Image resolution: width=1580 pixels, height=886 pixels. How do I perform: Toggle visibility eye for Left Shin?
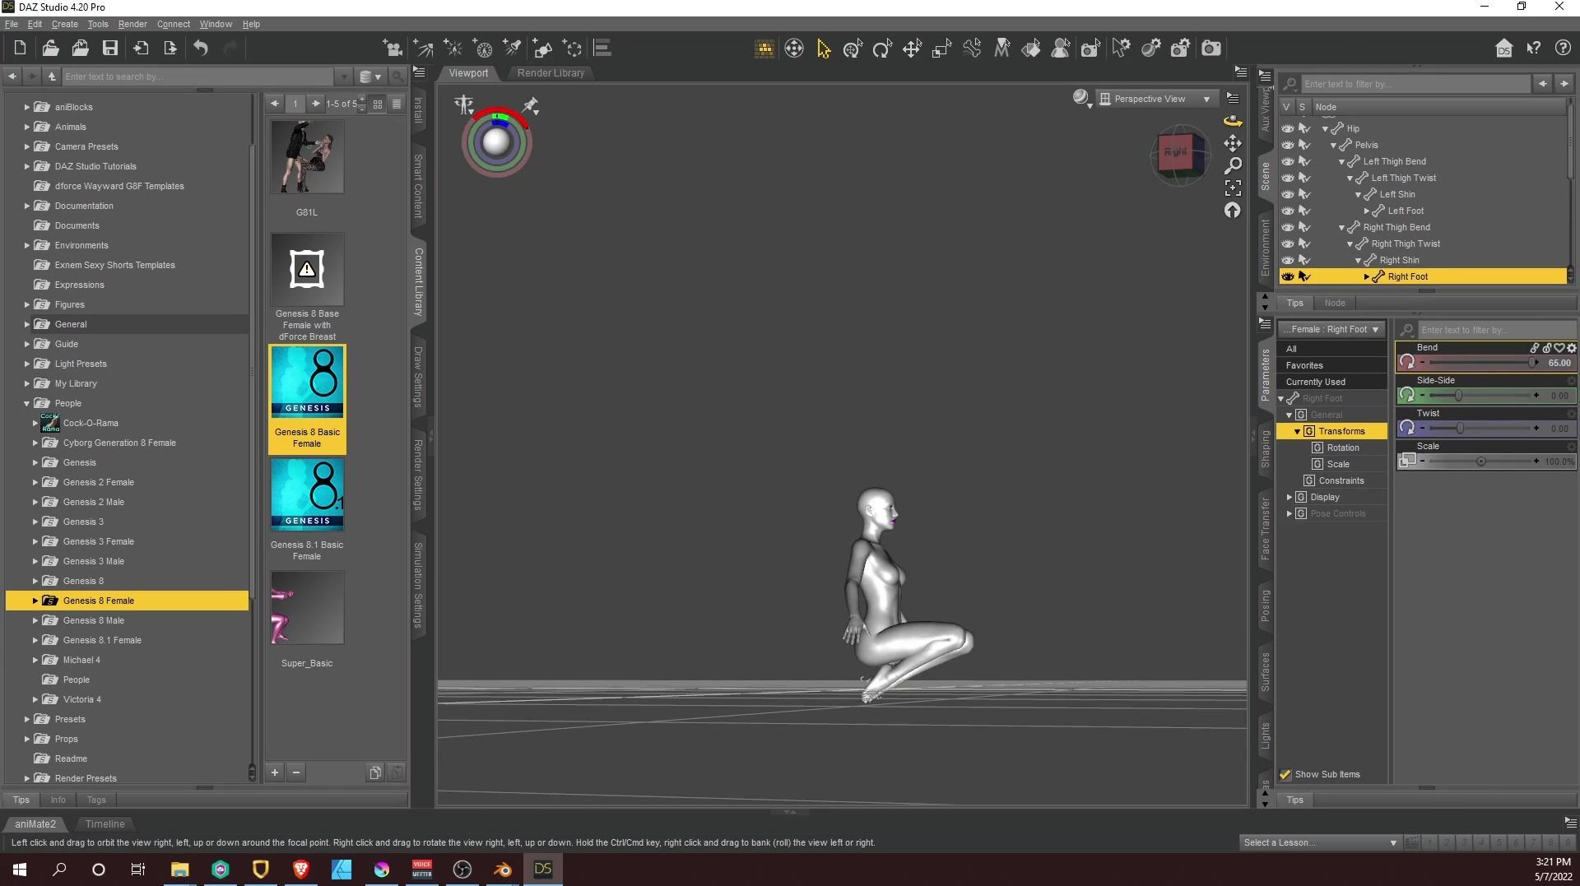(x=1287, y=194)
